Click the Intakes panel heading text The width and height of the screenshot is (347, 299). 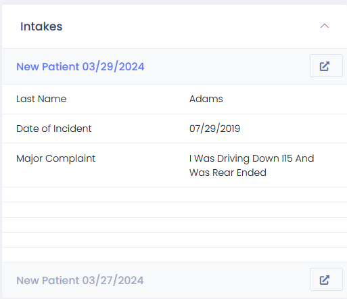point(41,26)
